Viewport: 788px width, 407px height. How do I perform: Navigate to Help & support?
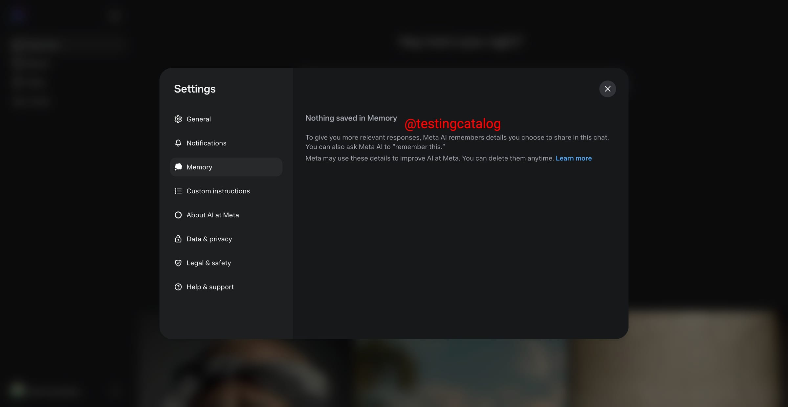tap(210, 287)
